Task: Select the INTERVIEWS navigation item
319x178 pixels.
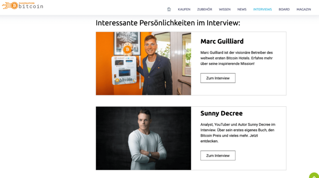Action: click(263, 10)
